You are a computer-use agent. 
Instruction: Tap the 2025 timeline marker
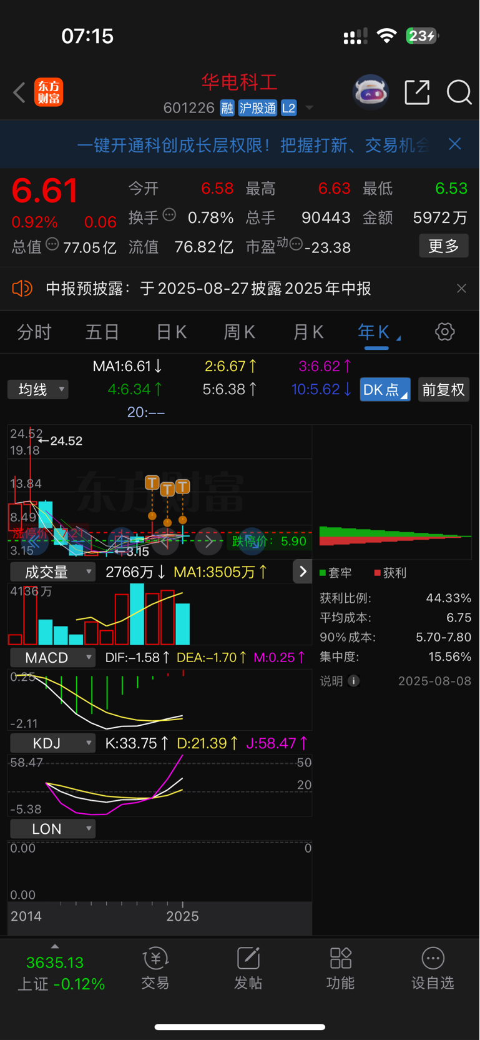click(182, 916)
